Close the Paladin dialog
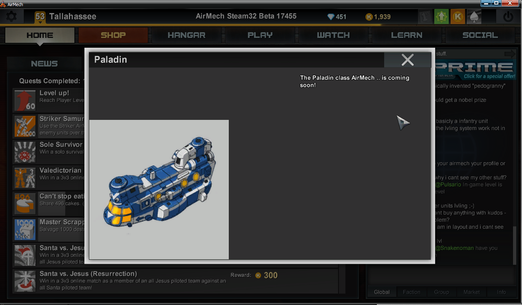522x305 pixels. pos(407,60)
